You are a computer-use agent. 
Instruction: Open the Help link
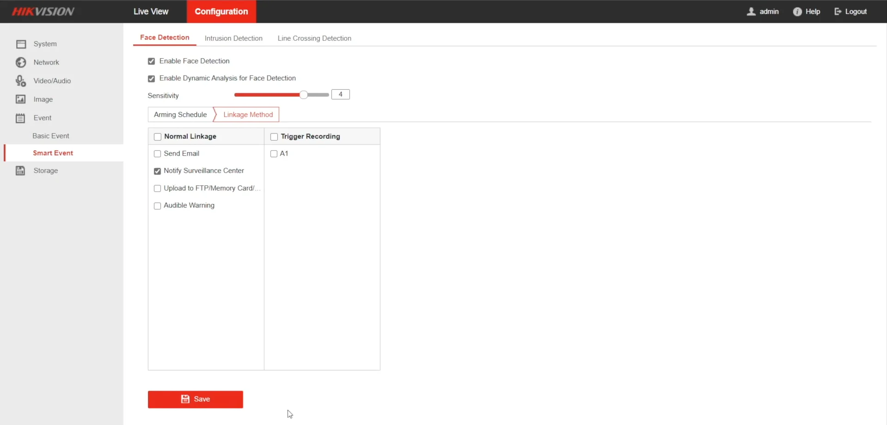coord(813,12)
